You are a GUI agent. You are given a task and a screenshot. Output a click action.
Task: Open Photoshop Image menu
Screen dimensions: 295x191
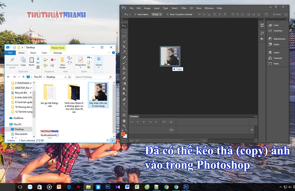tap(147, 8)
